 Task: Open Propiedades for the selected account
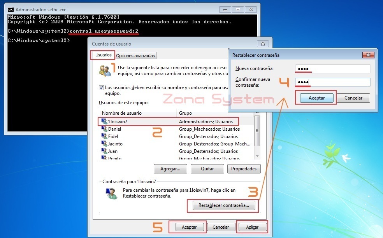point(244,168)
